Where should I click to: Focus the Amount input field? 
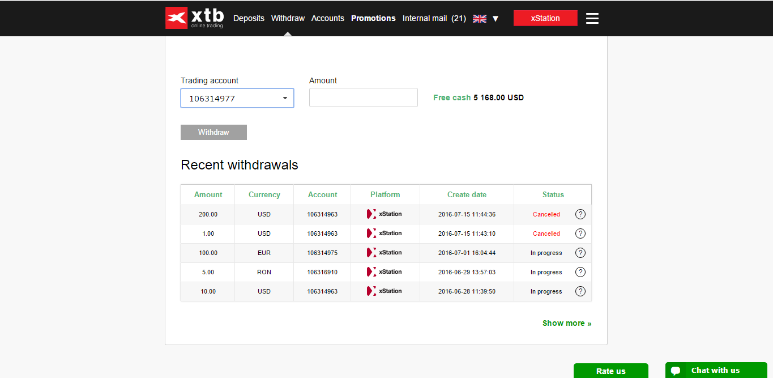pos(363,97)
